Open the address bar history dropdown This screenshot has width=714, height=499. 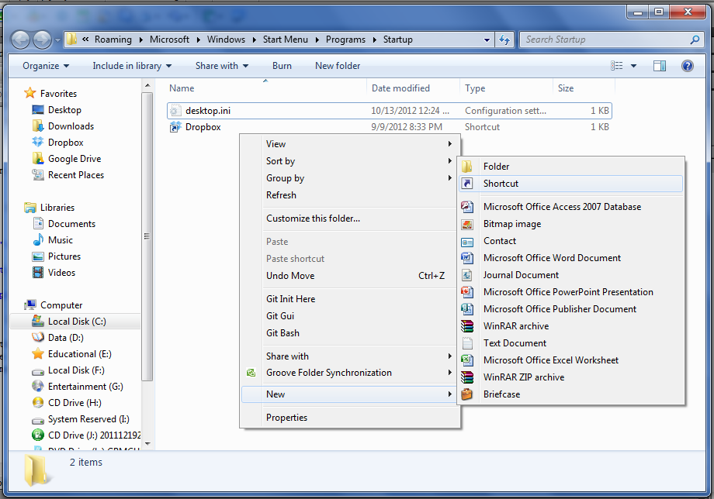487,40
